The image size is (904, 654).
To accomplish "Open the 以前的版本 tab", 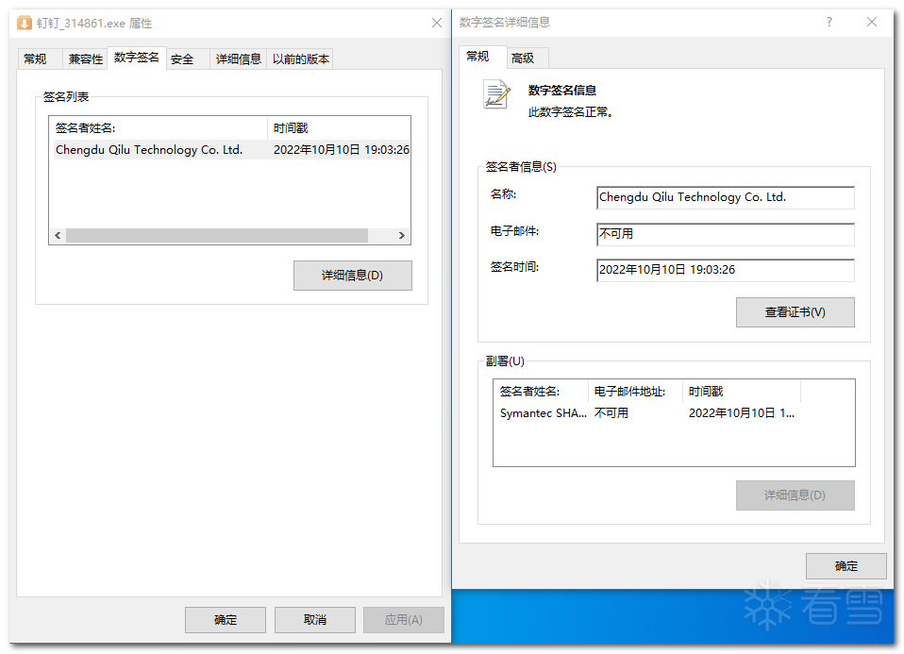I will (x=300, y=59).
